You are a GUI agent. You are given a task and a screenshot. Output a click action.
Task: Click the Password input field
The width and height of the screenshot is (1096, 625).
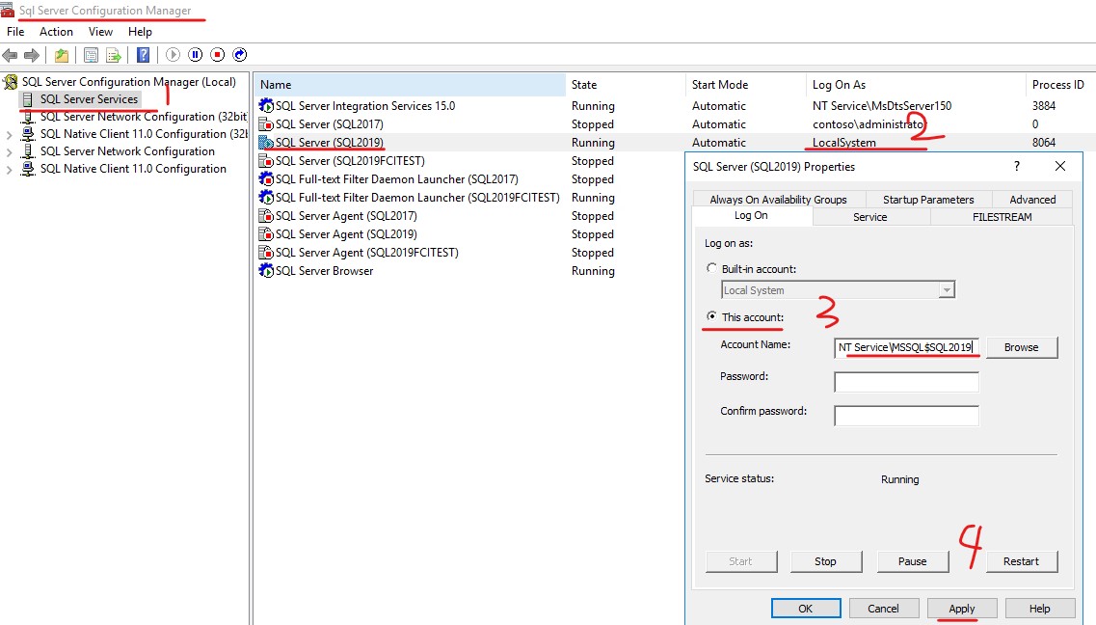coord(906,382)
